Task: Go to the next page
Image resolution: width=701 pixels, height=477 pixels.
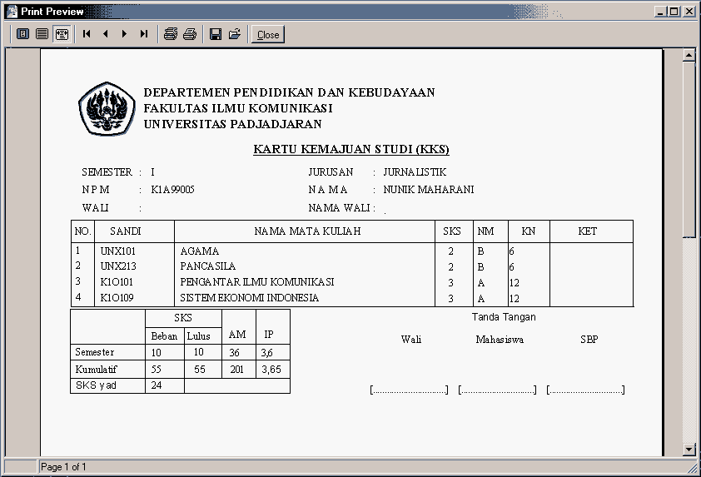Action: click(125, 34)
